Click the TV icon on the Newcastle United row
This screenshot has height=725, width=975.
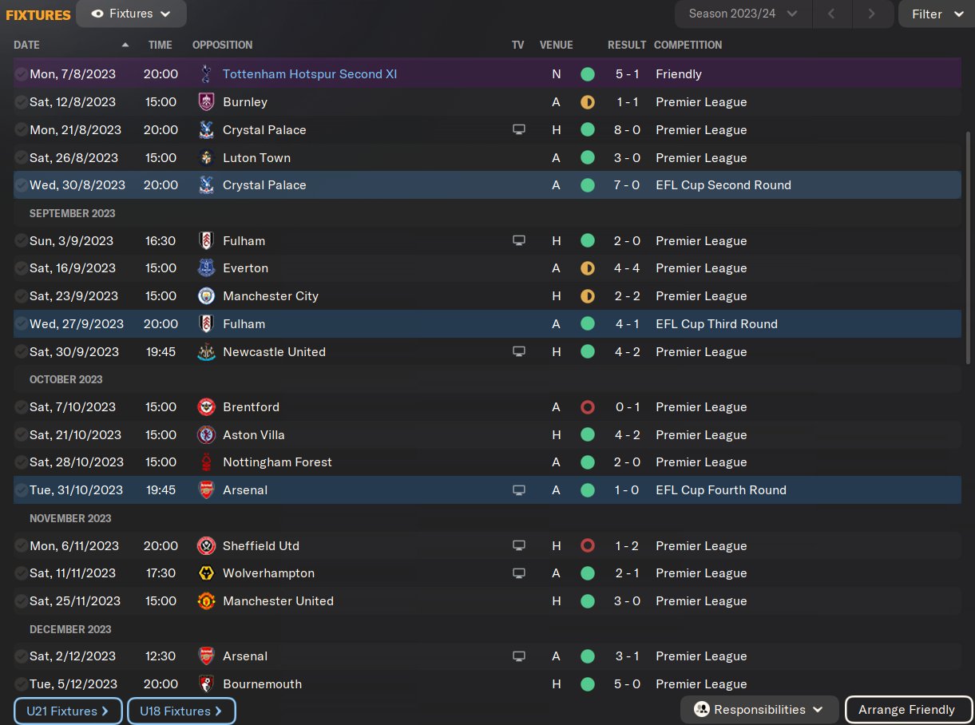coord(519,352)
